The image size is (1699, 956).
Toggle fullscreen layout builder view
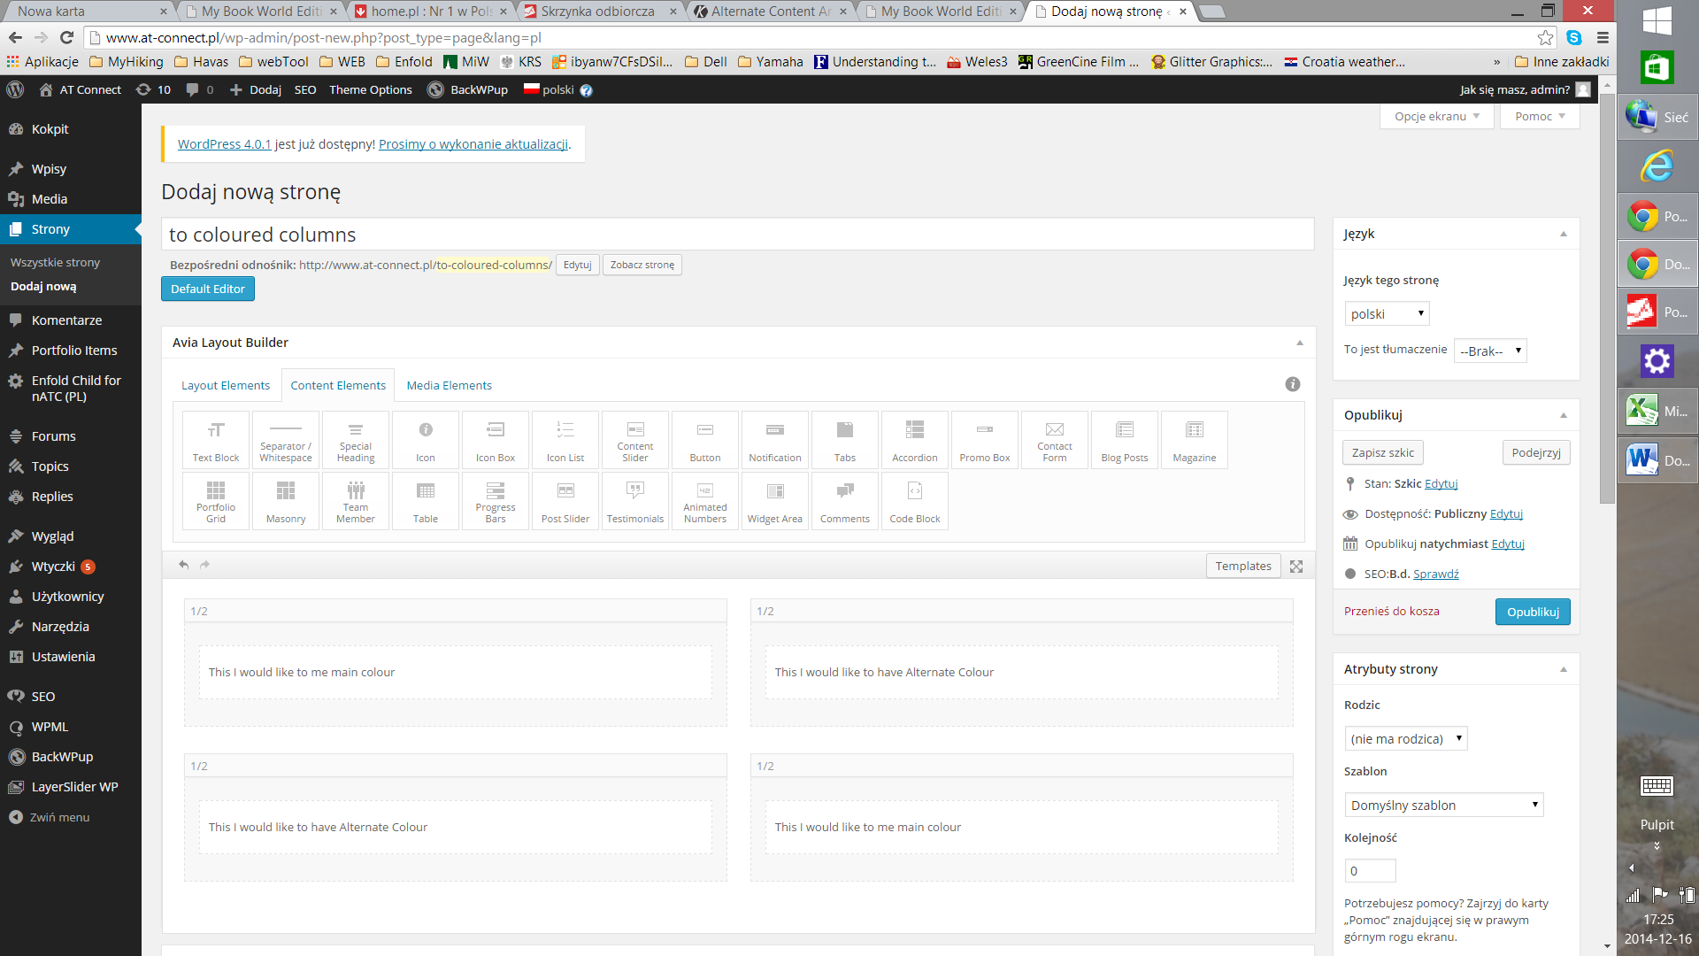[x=1296, y=567]
